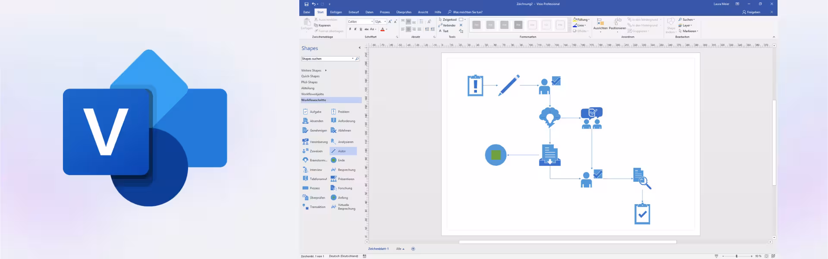Add a new page with the plus icon

click(x=413, y=249)
